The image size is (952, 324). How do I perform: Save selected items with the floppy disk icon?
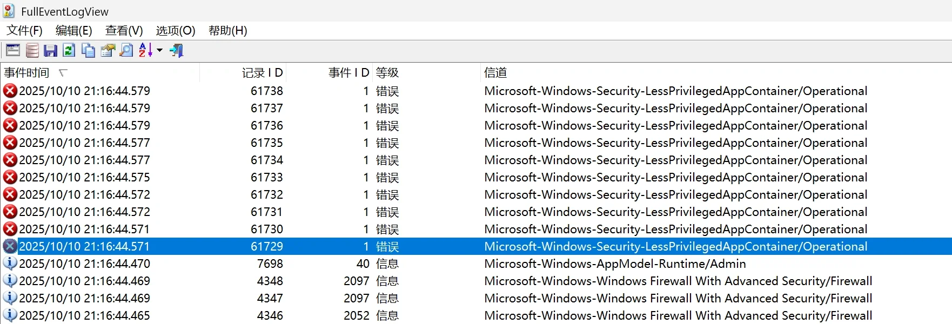pyautogui.click(x=50, y=51)
